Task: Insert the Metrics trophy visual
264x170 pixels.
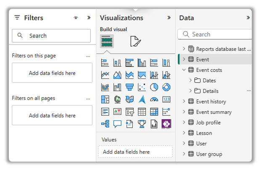Action: 142,124
